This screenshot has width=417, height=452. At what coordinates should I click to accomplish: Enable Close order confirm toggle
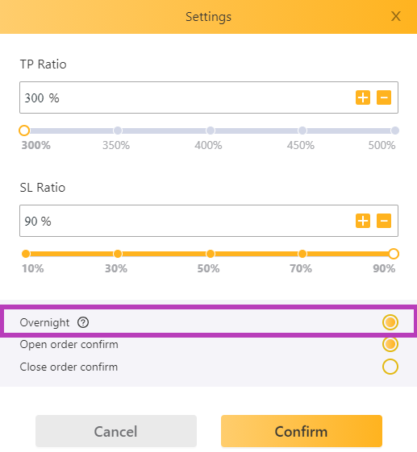coord(390,367)
